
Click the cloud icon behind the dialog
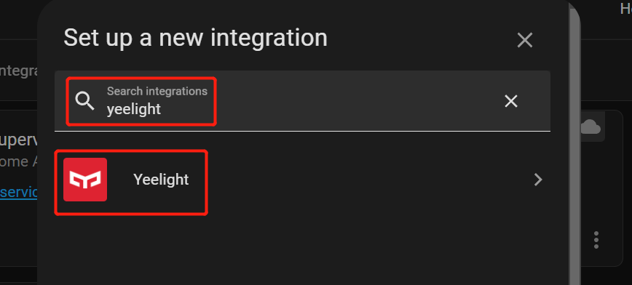pos(590,128)
